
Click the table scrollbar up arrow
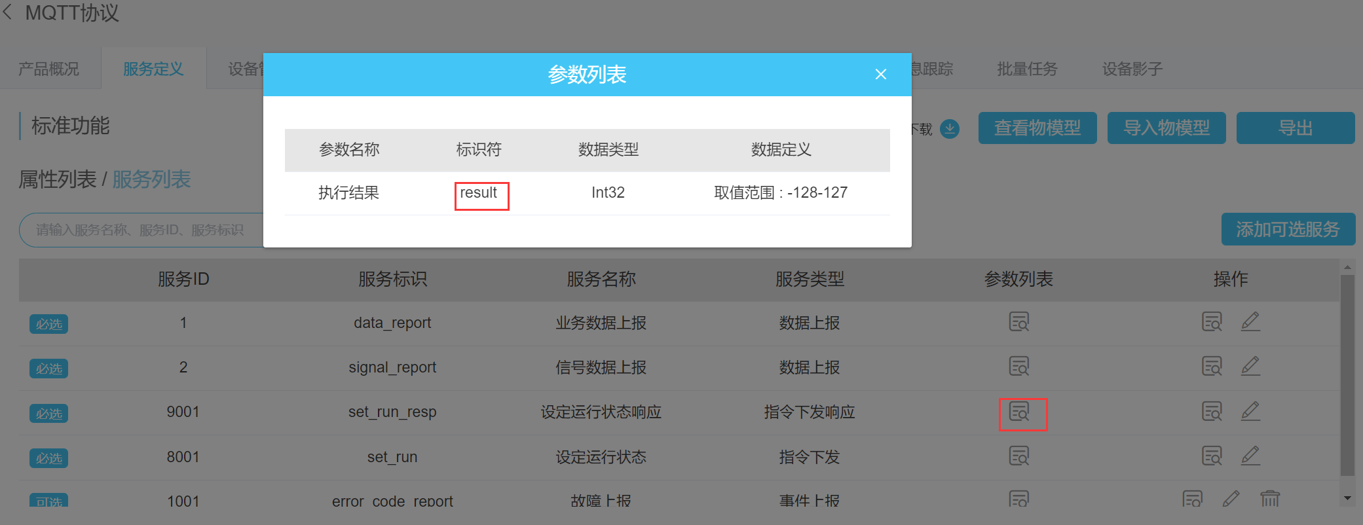pos(1347,267)
